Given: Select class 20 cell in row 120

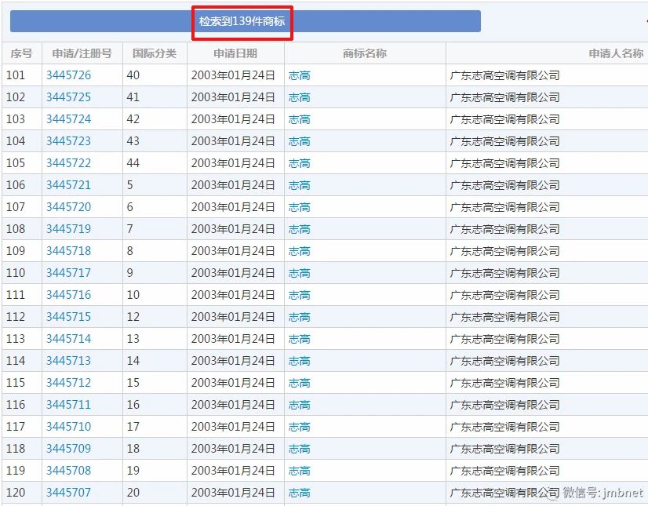Looking at the screenshot, I should point(155,493).
